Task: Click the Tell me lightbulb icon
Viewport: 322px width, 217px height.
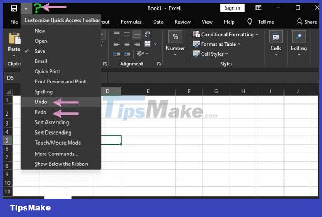Action: (x=250, y=22)
